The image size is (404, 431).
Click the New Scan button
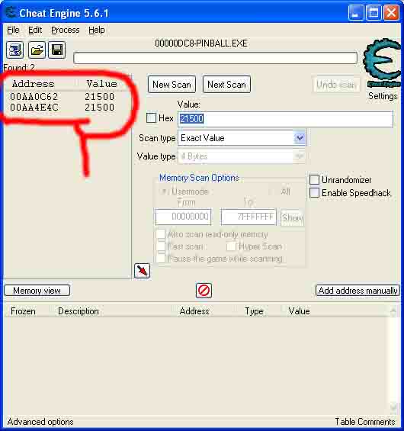click(x=172, y=85)
